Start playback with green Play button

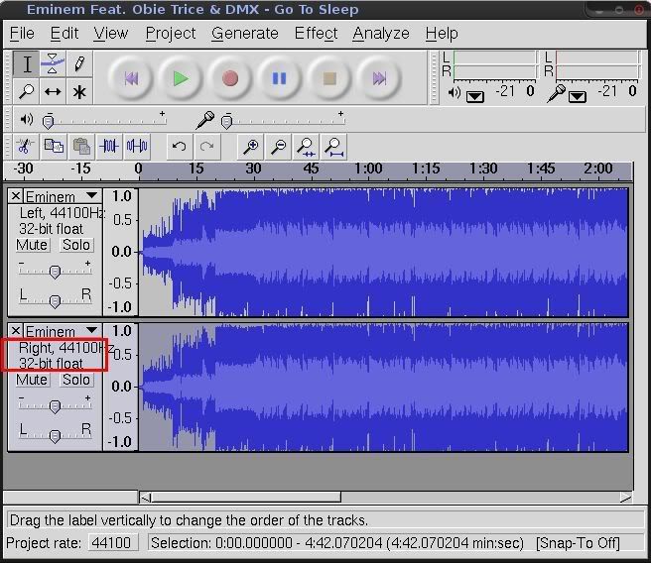pyautogui.click(x=181, y=78)
